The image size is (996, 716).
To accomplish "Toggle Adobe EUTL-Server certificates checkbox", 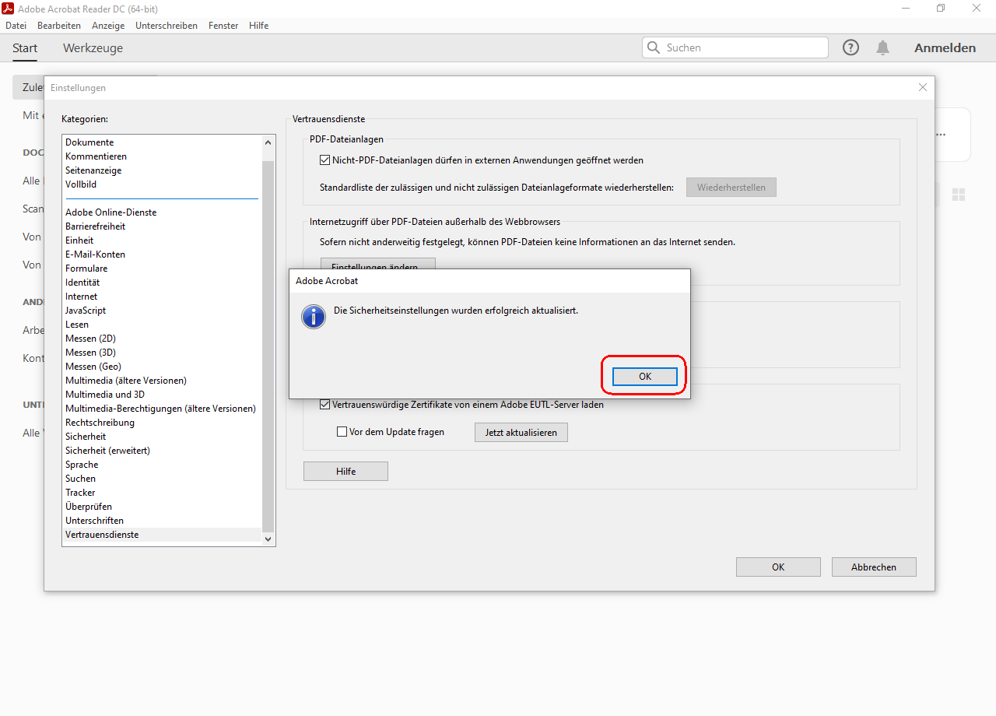I will pos(325,405).
